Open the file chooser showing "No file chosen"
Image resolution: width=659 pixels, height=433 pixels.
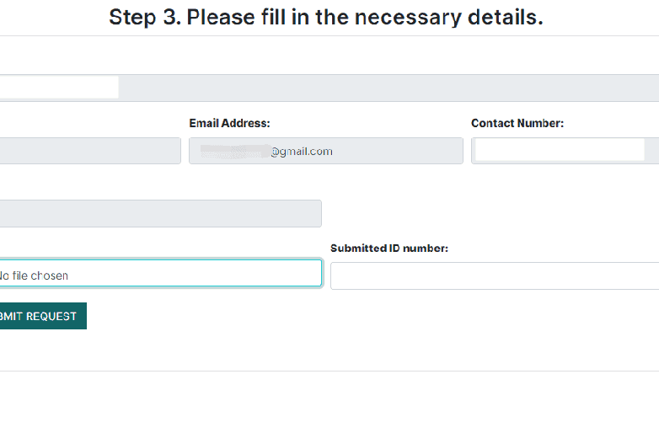coord(160,273)
